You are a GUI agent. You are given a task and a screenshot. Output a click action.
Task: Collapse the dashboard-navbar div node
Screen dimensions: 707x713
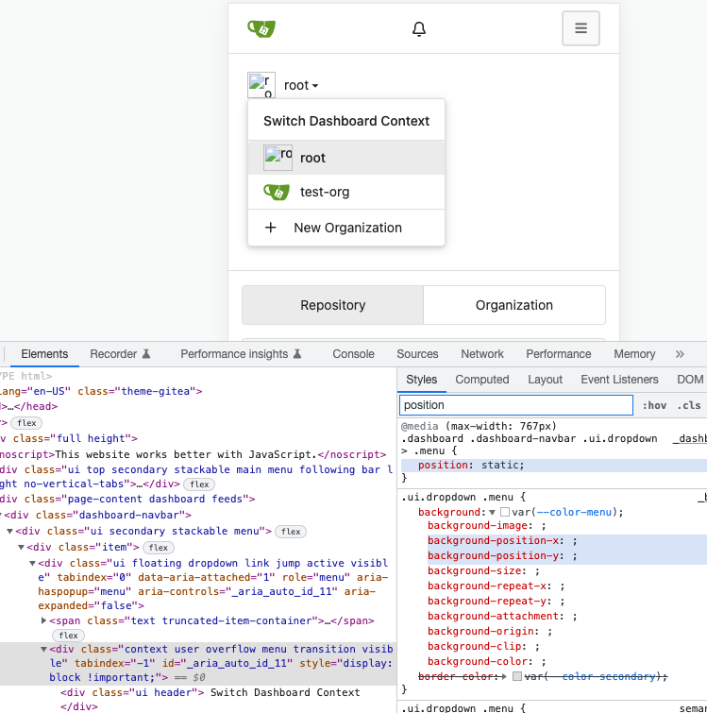(x=1, y=515)
